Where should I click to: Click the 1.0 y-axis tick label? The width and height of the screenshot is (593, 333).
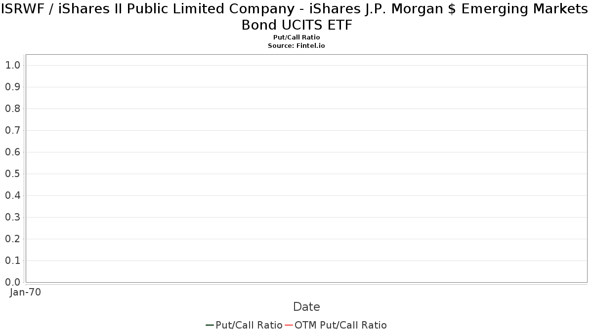[x=12, y=65]
